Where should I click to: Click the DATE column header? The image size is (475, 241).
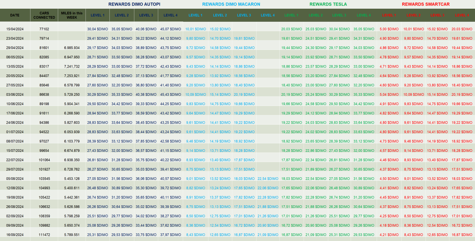15,15
